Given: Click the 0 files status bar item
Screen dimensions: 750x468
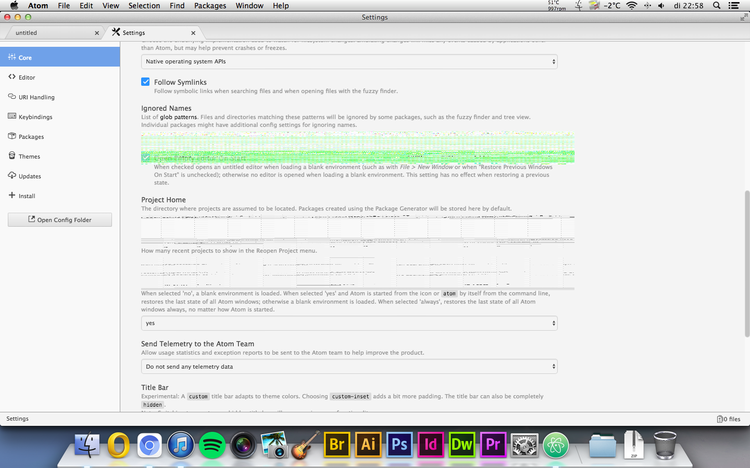Looking at the screenshot, I should pyautogui.click(x=729, y=419).
